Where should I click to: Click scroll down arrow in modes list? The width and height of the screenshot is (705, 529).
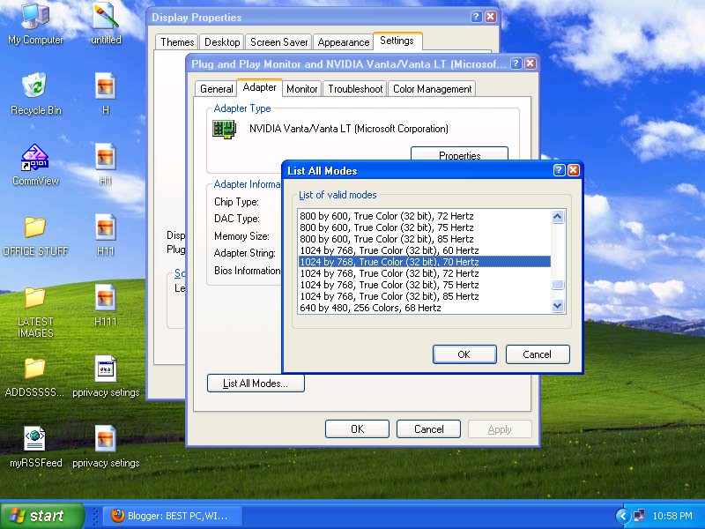click(558, 306)
